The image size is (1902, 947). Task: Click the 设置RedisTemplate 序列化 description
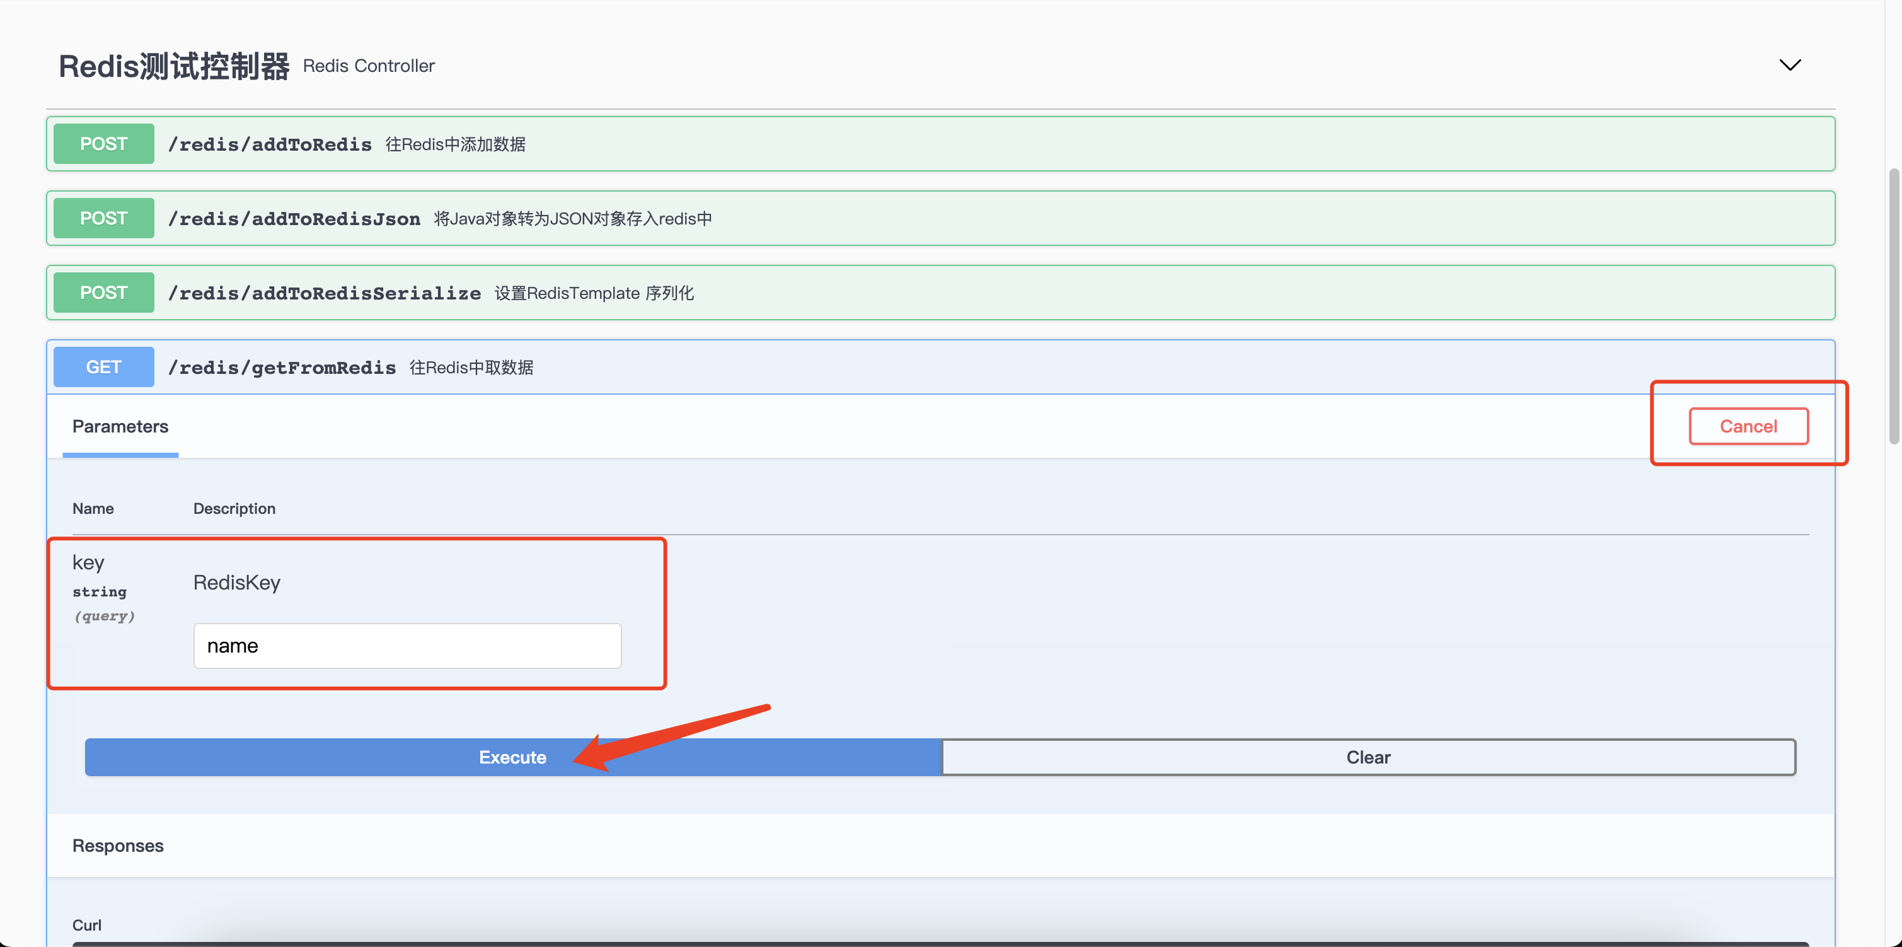[x=594, y=293]
